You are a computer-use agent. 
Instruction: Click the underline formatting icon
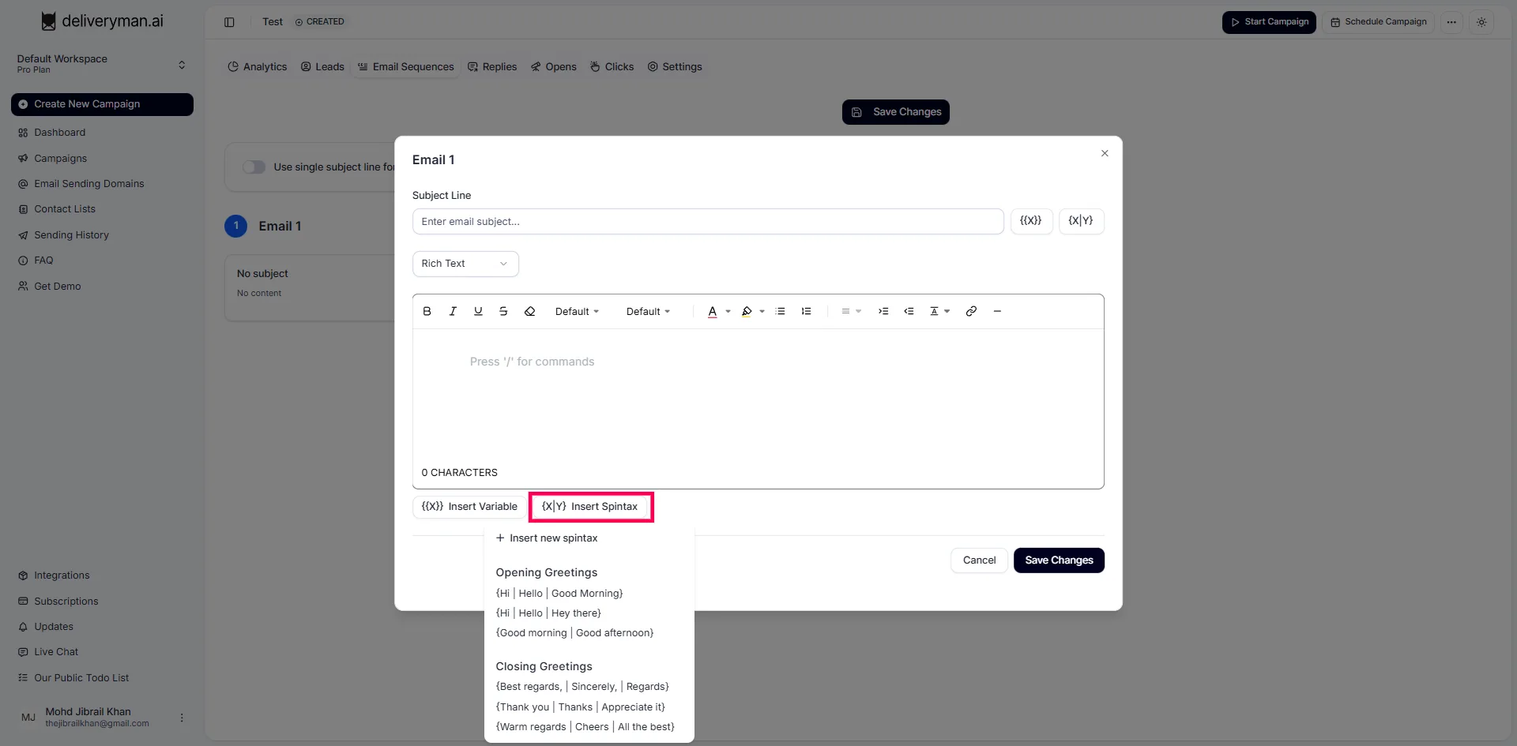click(x=478, y=312)
